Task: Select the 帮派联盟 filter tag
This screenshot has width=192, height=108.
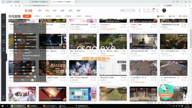Action: pyautogui.click(x=68, y=16)
